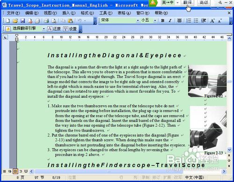Click the indent marker on horizontal ruler

click(x=17, y=37)
